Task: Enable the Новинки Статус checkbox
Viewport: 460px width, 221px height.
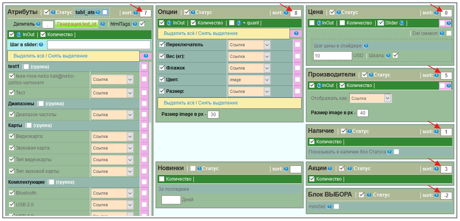Action: click(193, 169)
